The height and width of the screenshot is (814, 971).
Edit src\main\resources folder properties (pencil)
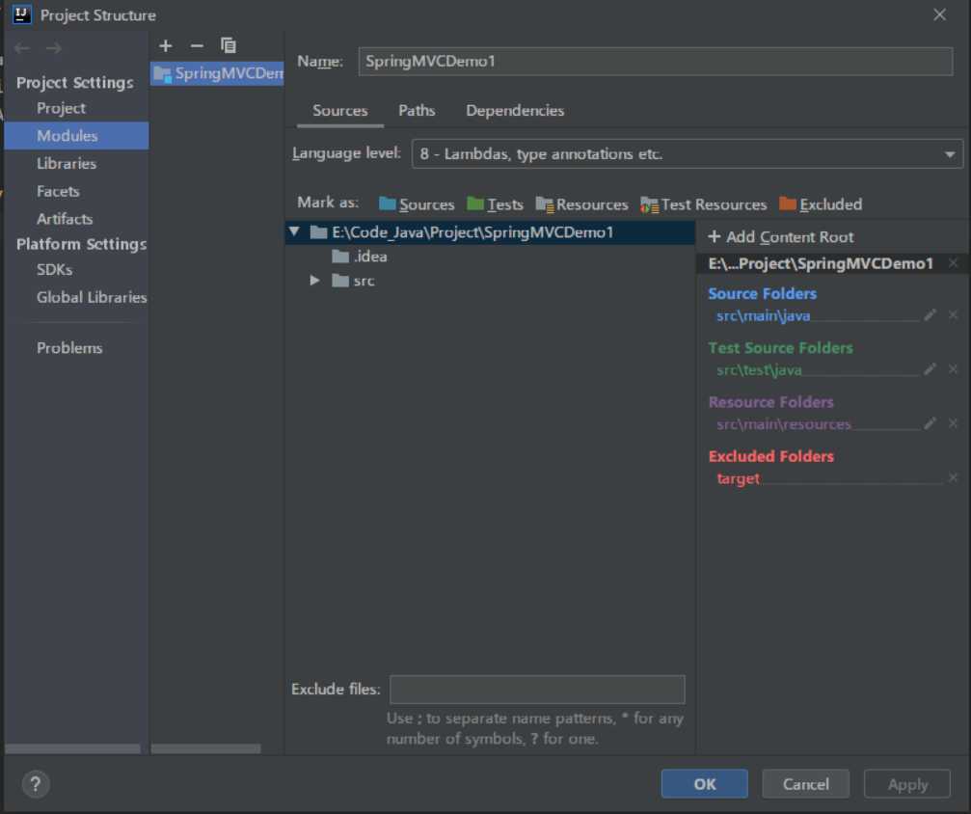tap(930, 423)
